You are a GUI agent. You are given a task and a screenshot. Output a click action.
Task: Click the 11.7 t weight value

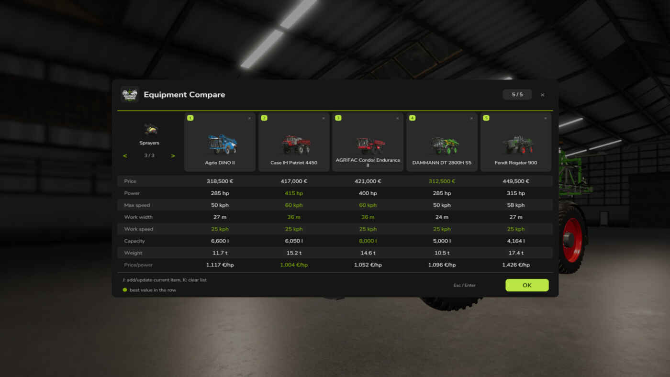point(220,253)
